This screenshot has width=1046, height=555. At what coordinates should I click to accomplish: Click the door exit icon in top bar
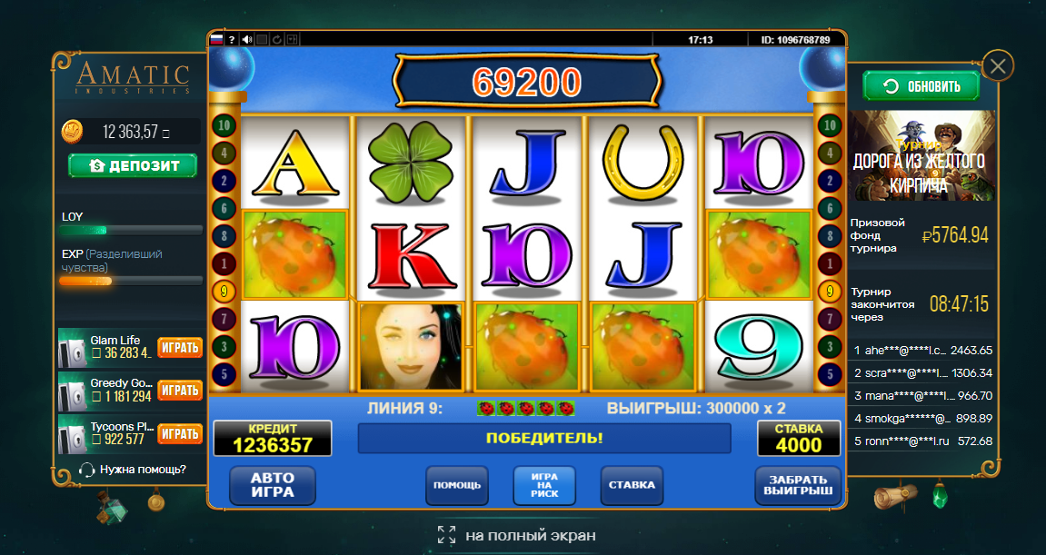(293, 39)
